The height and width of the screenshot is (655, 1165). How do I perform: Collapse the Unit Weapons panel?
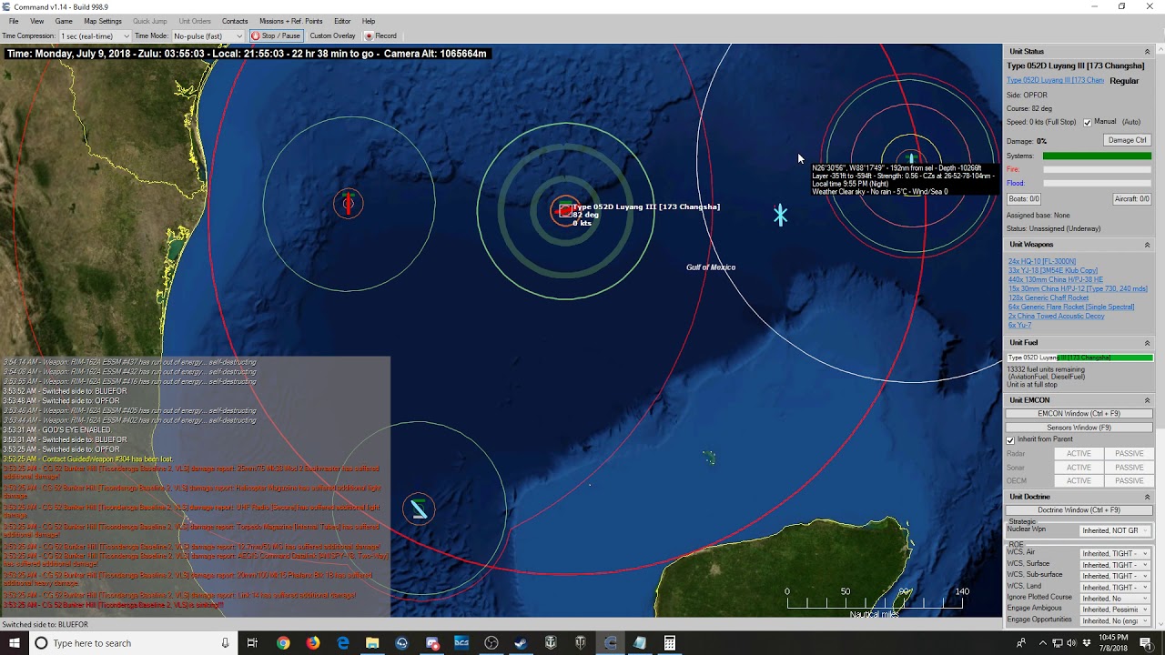point(1147,245)
